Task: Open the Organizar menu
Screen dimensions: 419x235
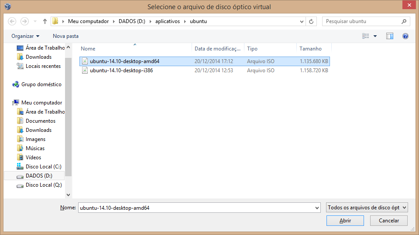Action: tap(25, 36)
